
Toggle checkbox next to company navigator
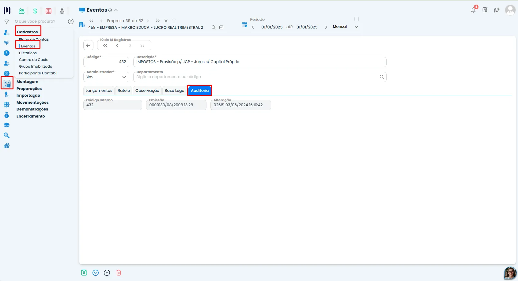point(174,21)
